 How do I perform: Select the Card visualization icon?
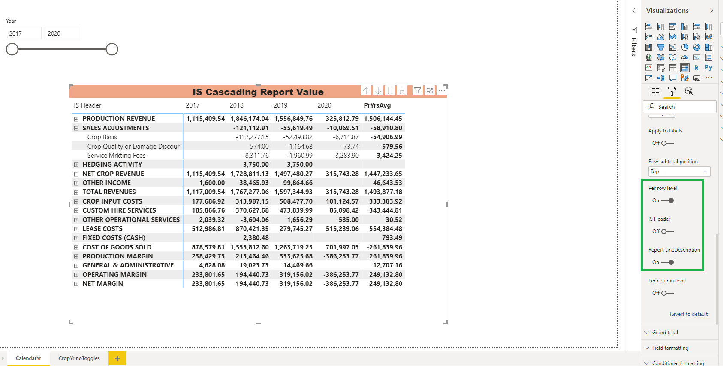(697, 57)
